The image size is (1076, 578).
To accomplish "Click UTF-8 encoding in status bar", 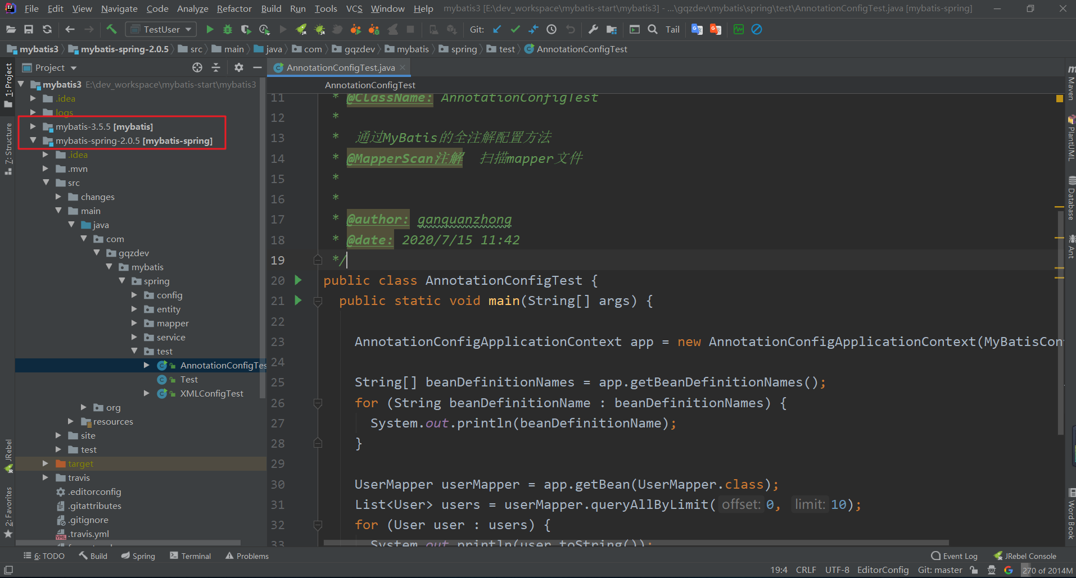I will click(837, 570).
